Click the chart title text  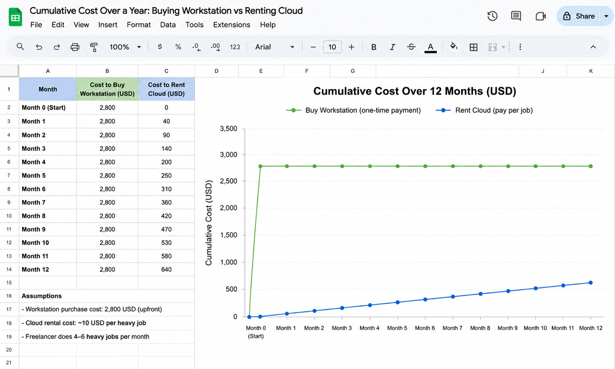pyautogui.click(x=415, y=91)
